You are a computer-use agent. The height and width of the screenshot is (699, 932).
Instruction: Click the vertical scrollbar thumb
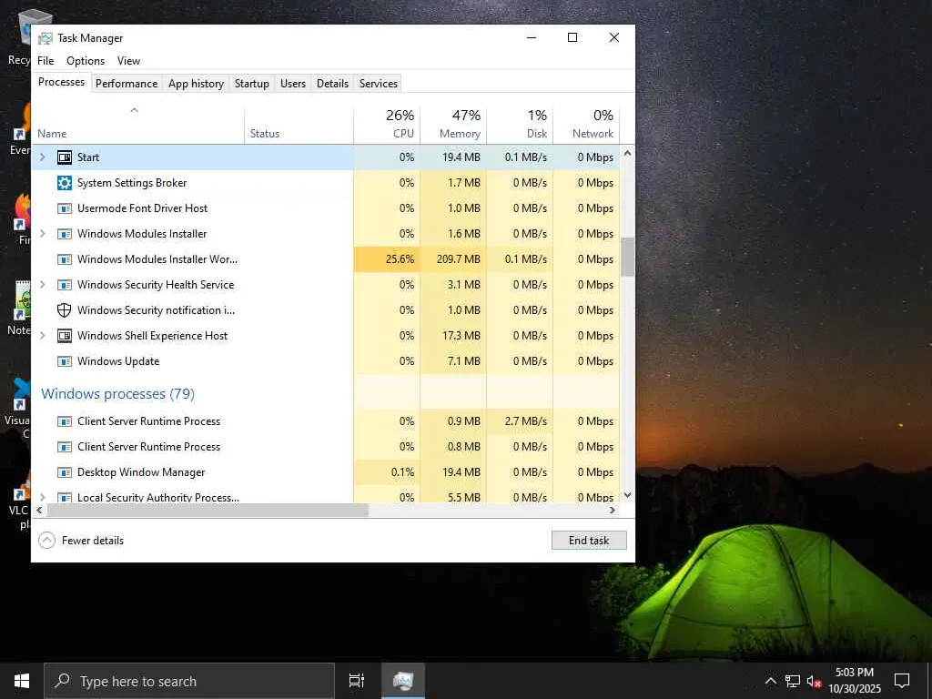click(627, 257)
